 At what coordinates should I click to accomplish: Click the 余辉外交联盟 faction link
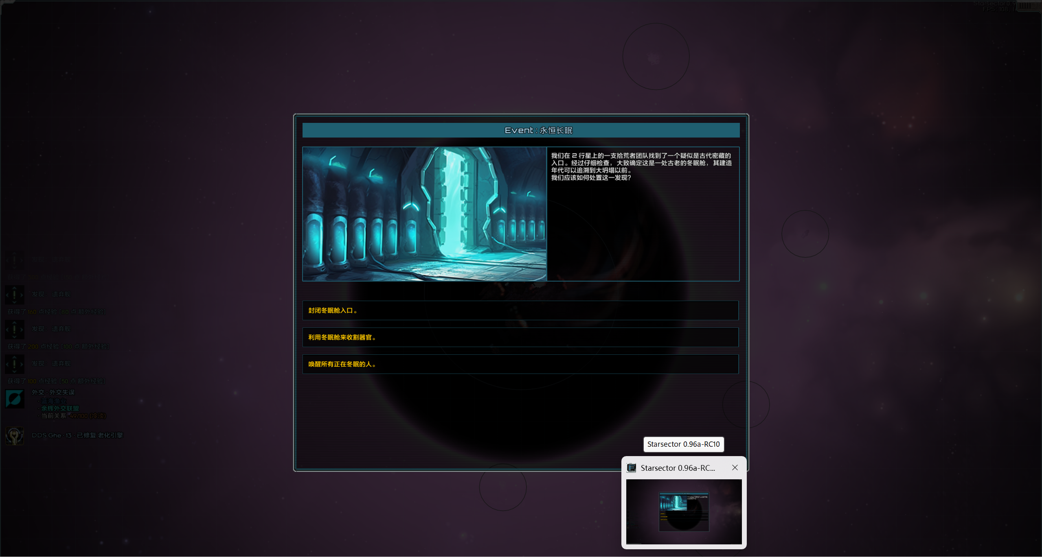click(60, 408)
